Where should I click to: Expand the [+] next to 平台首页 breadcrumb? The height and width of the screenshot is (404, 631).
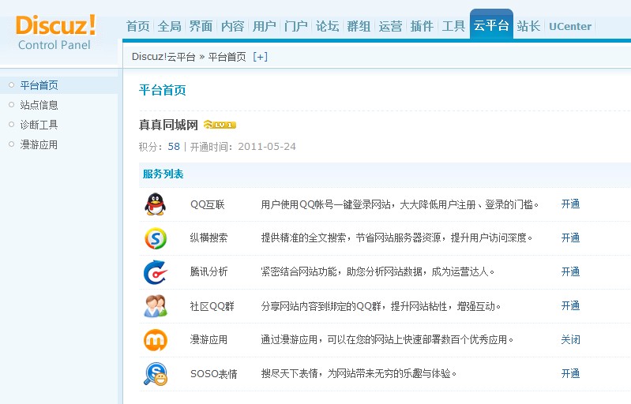pyautogui.click(x=261, y=57)
